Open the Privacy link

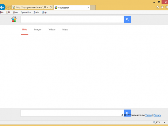coord(157,115)
